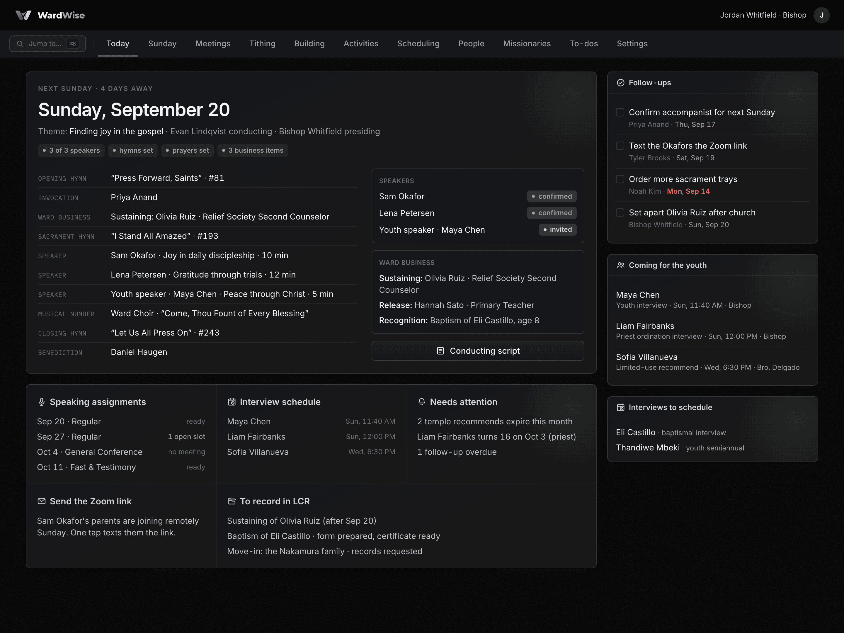The width and height of the screenshot is (844, 633).
Task: Click Move-in: the Nakamura family record
Action: [324, 551]
